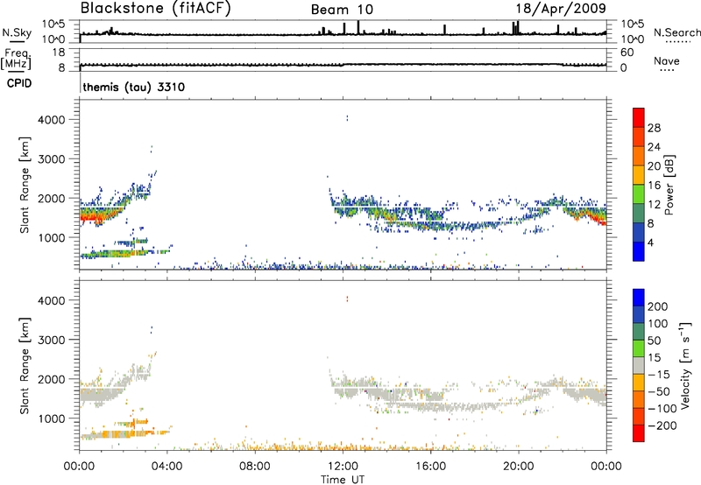Screen dimensions: 701x485
Task: Click the 'Nave' legend label
Action: click(667, 60)
